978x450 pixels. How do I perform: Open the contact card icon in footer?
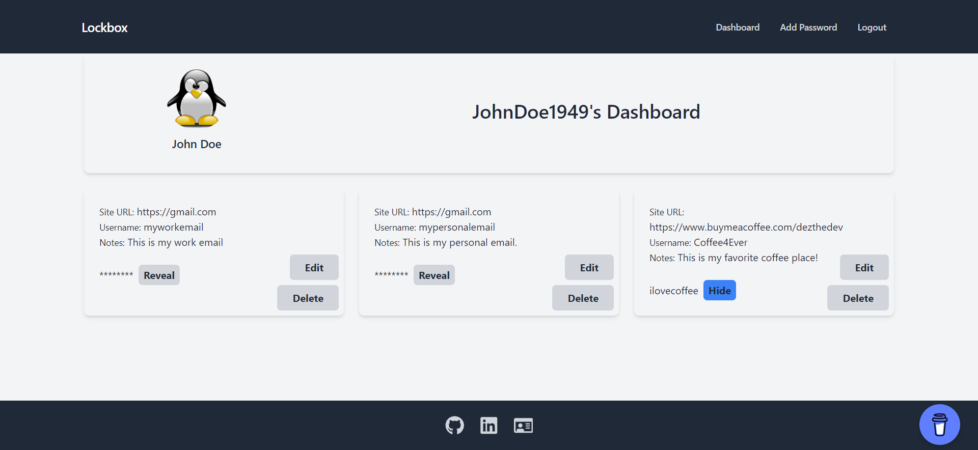click(523, 425)
